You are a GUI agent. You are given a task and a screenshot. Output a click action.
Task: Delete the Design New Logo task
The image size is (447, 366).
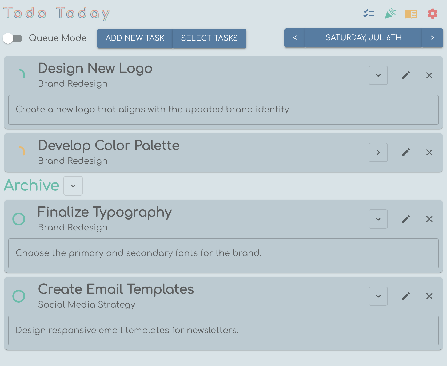pos(429,75)
